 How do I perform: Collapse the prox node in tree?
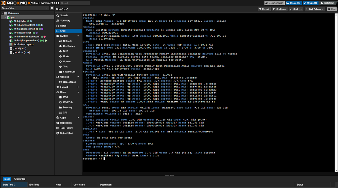(6, 17)
